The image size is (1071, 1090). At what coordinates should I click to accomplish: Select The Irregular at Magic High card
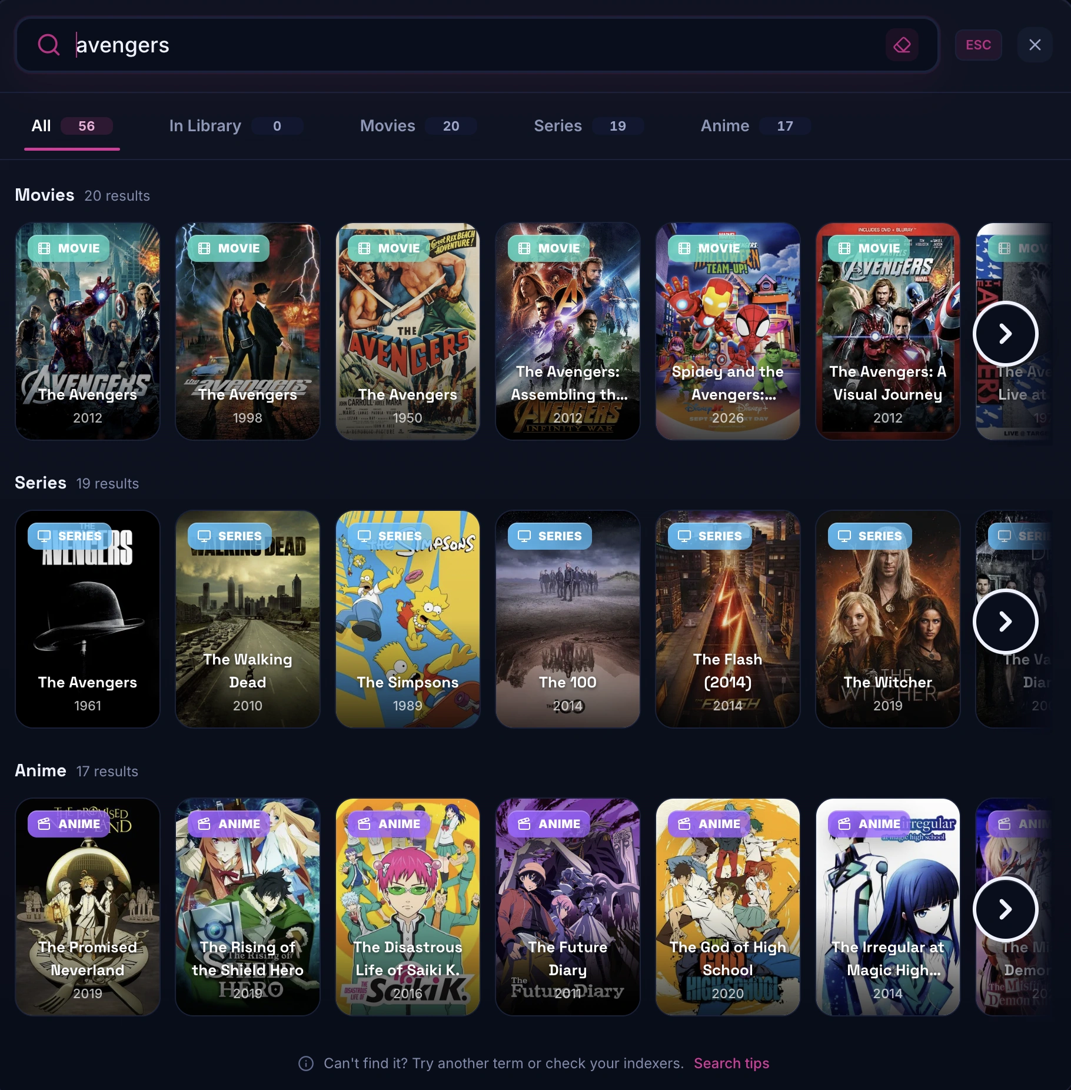coord(888,907)
